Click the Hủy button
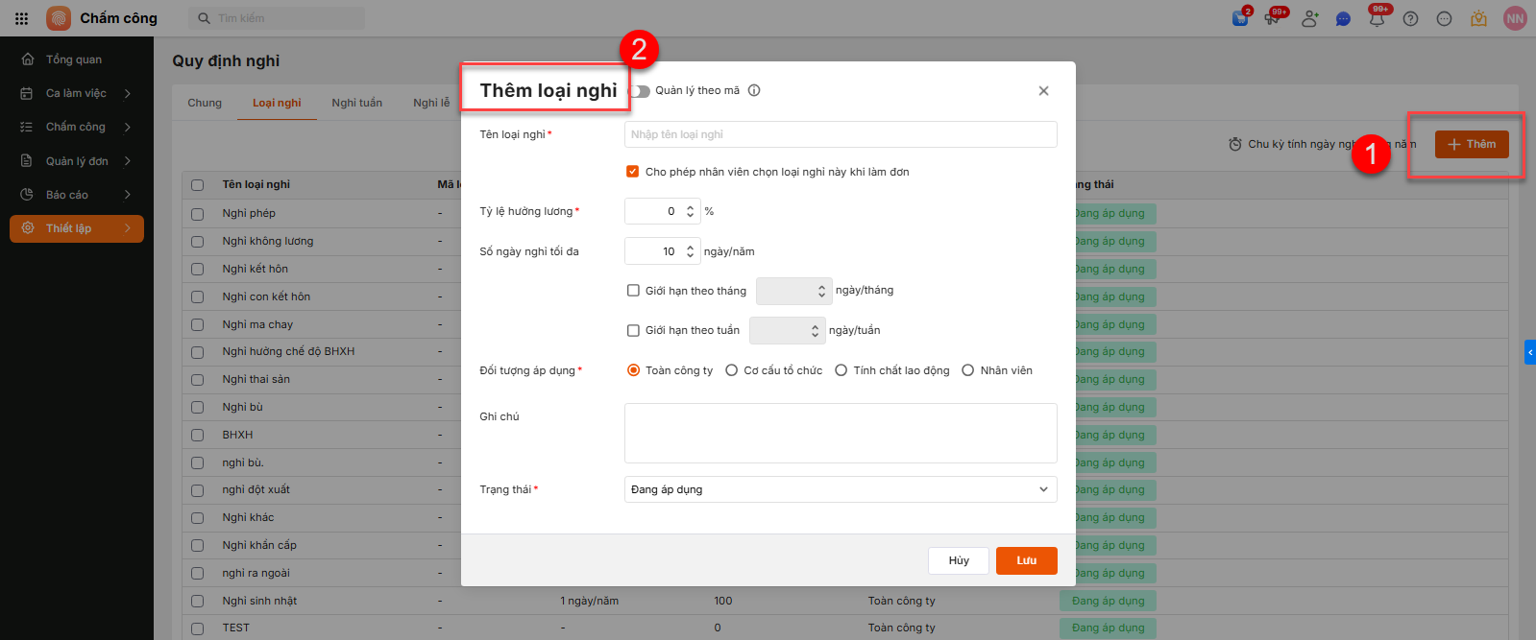 [958, 560]
